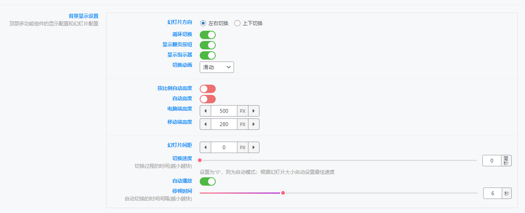
Task: Click the 幻灯片间距 value field 0
Action: pos(224,147)
